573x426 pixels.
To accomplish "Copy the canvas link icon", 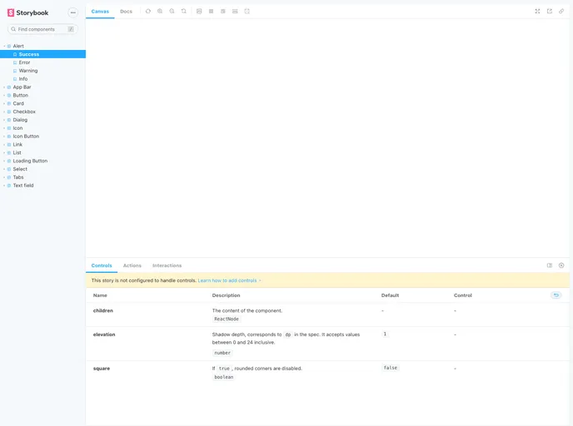I will tap(561, 12).
